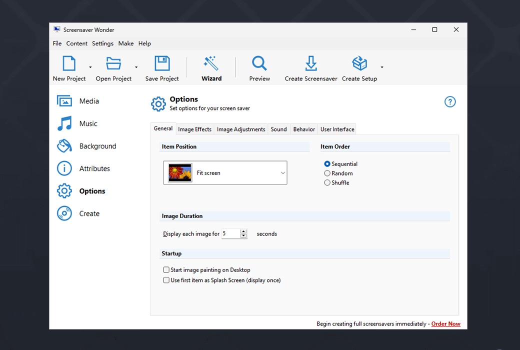Open the Help menu

coord(144,43)
